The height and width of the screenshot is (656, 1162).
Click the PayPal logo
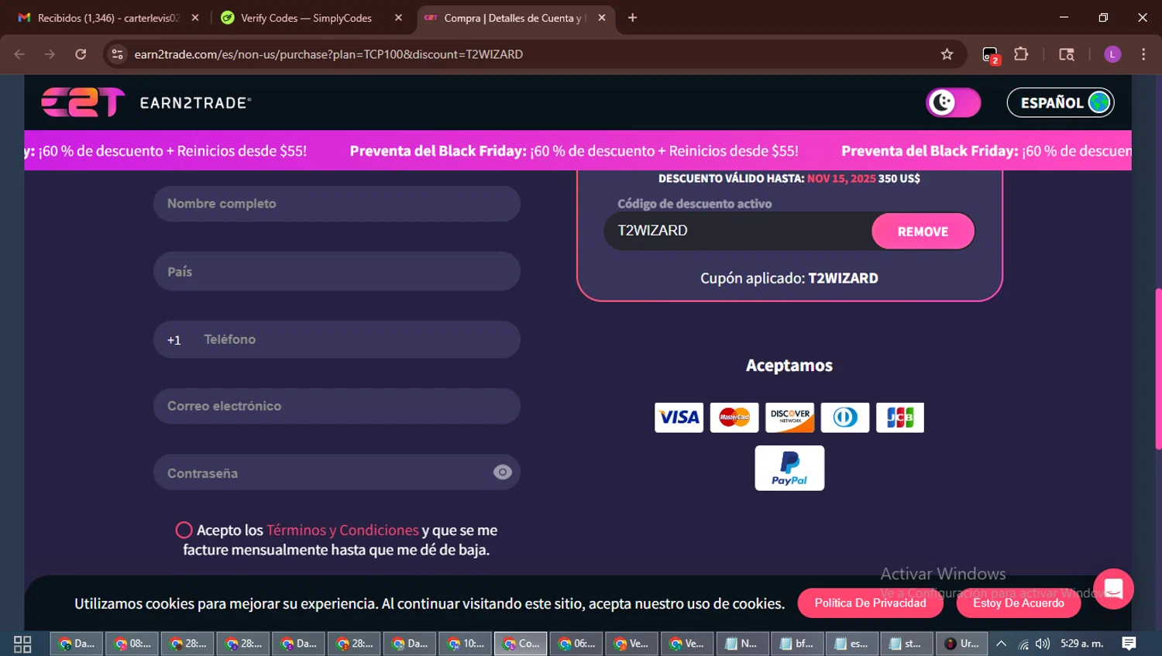(x=789, y=468)
